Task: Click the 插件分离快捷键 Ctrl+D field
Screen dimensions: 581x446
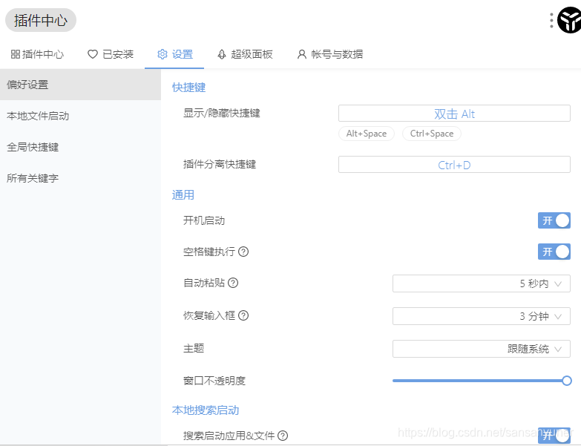Action: (x=454, y=165)
